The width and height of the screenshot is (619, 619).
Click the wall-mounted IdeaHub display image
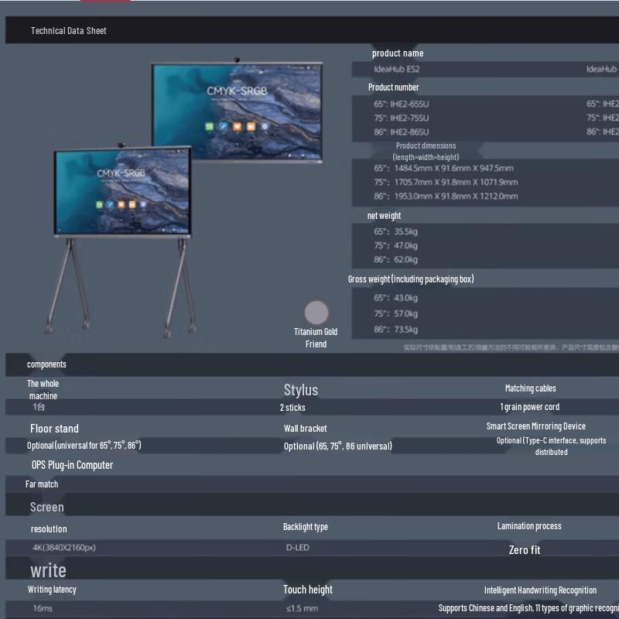click(x=238, y=111)
